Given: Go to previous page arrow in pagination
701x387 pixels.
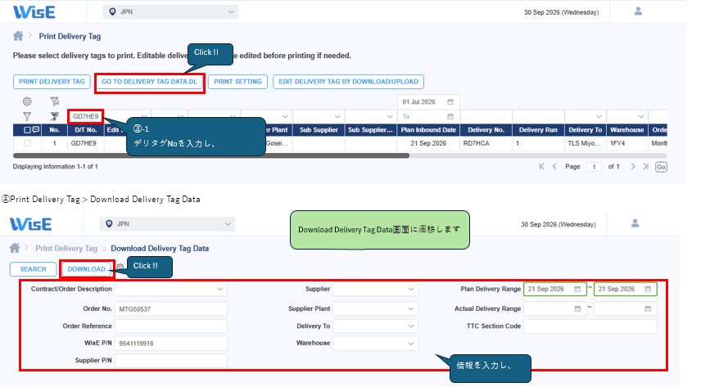Looking at the screenshot, I should [x=554, y=166].
